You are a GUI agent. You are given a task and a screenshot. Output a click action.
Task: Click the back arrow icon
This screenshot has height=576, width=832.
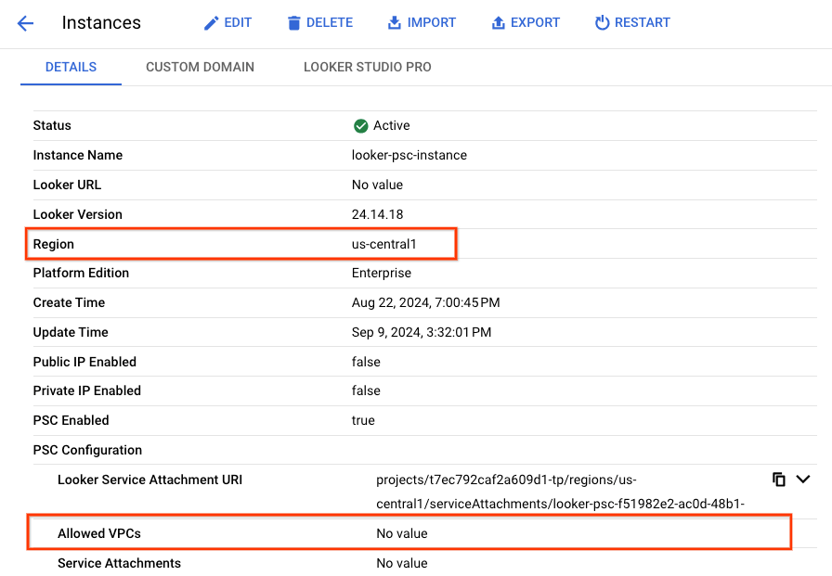pyautogui.click(x=25, y=23)
